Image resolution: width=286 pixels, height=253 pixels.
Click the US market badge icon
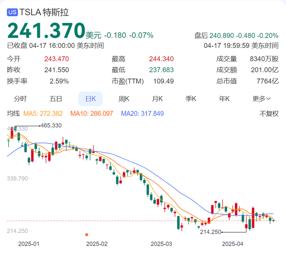click(x=12, y=12)
